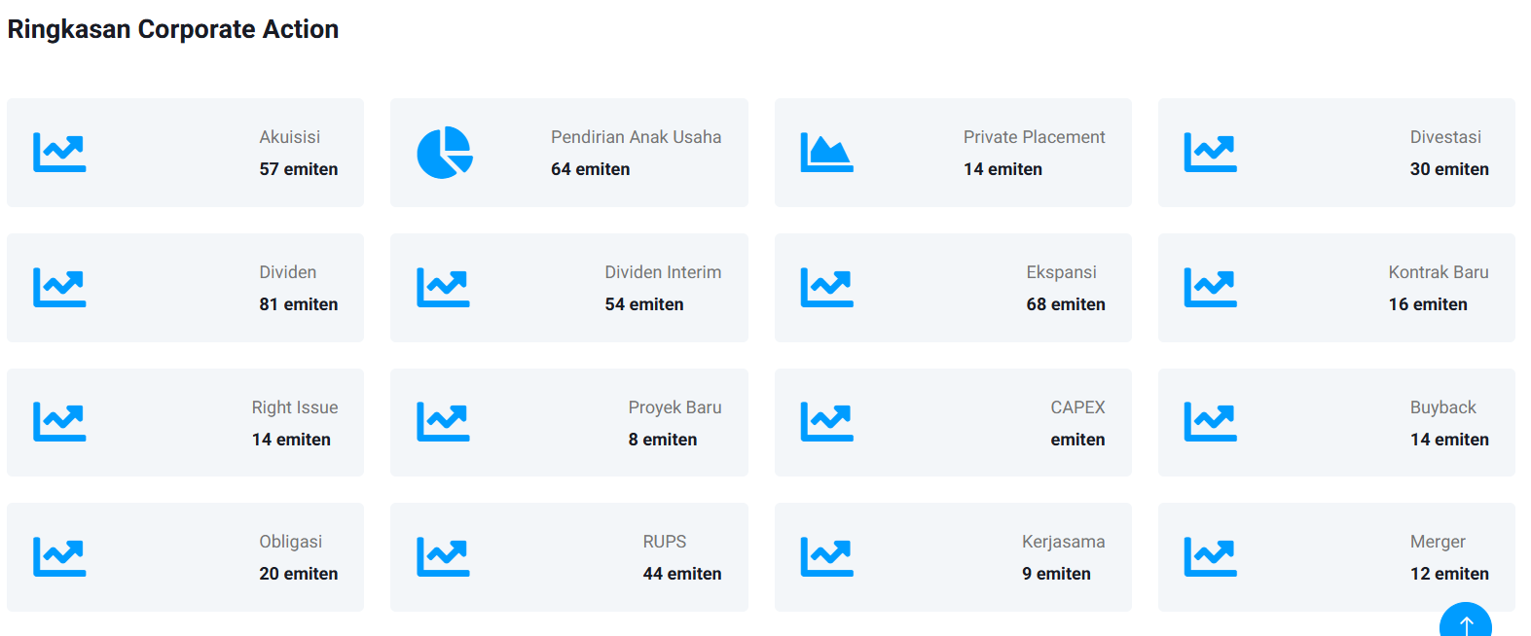Select the Proyek Baru label
1531x636 pixels.
[674, 407]
